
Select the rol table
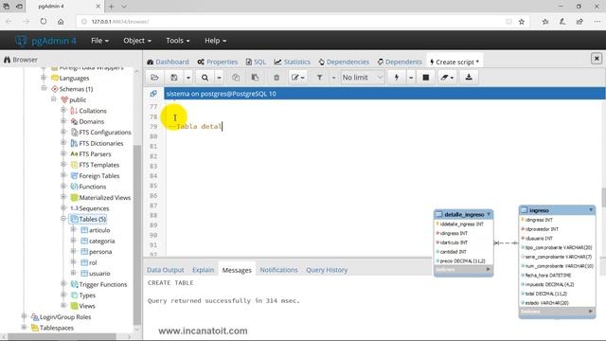point(93,262)
